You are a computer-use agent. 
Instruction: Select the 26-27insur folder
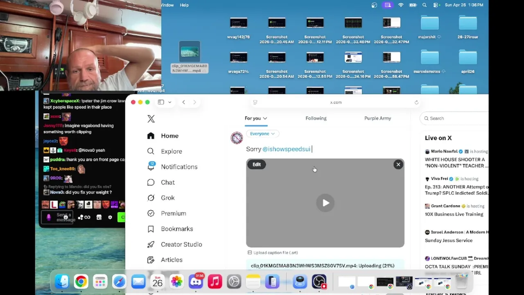coord(468,27)
